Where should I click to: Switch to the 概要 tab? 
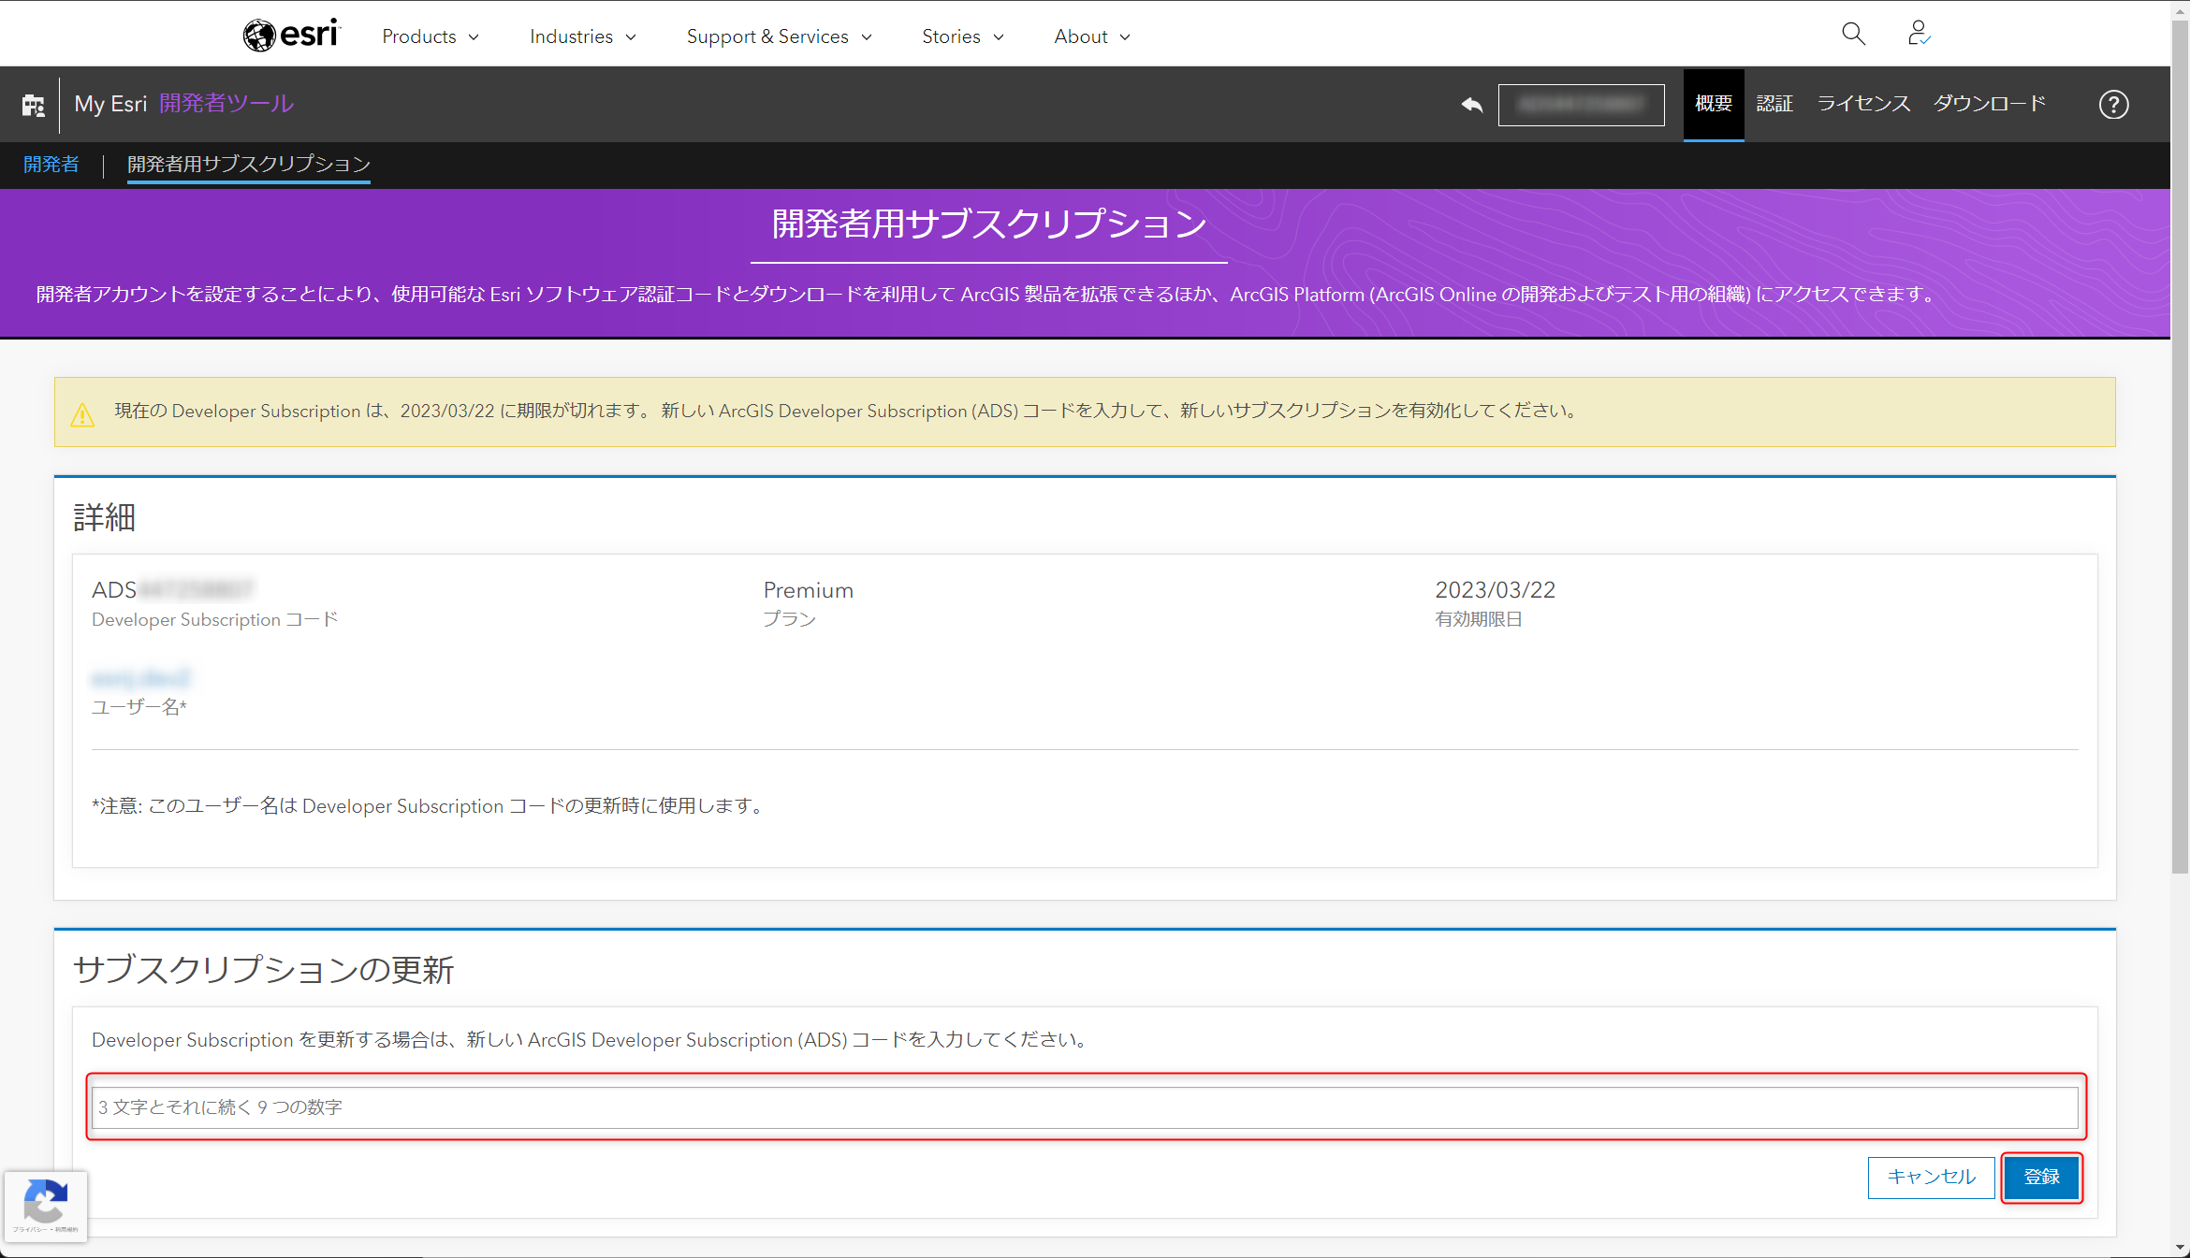tap(1713, 104)
